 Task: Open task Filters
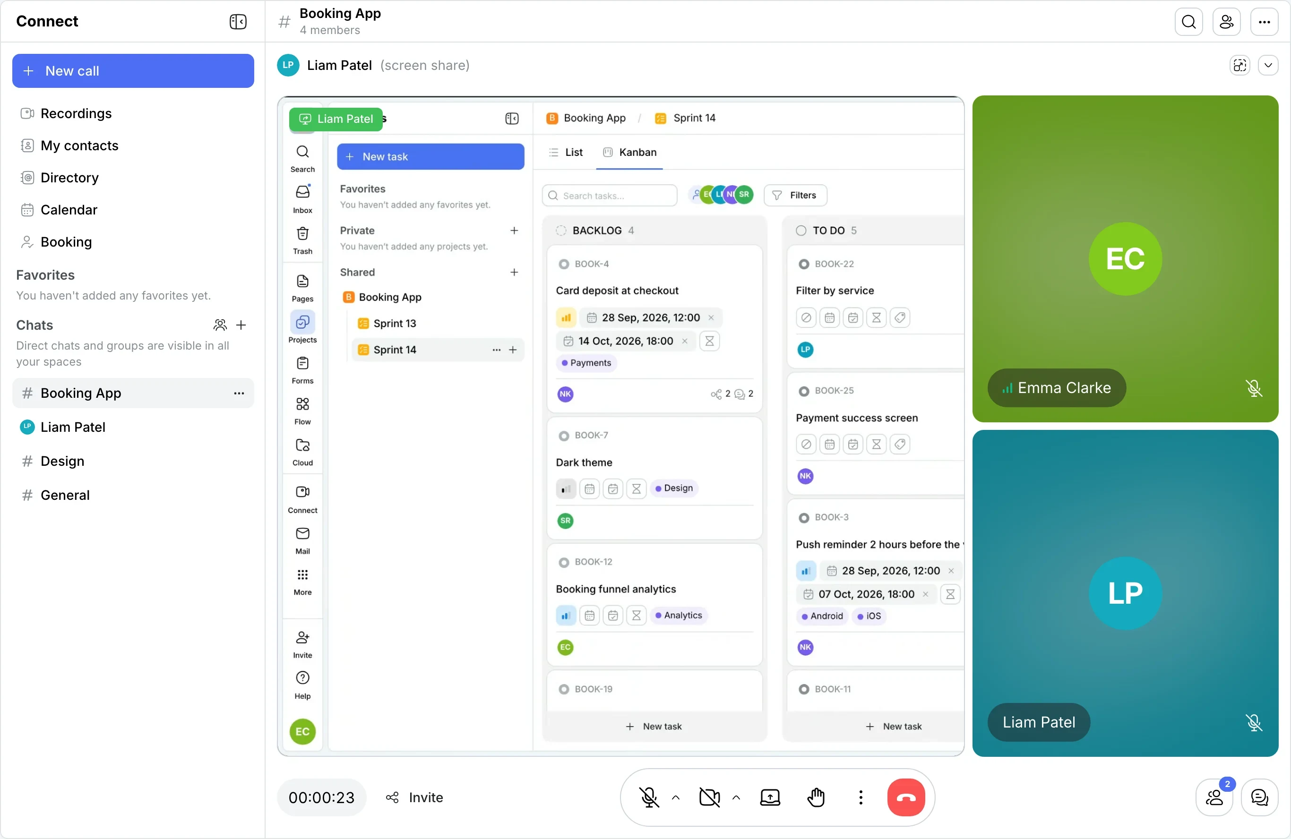795,195
